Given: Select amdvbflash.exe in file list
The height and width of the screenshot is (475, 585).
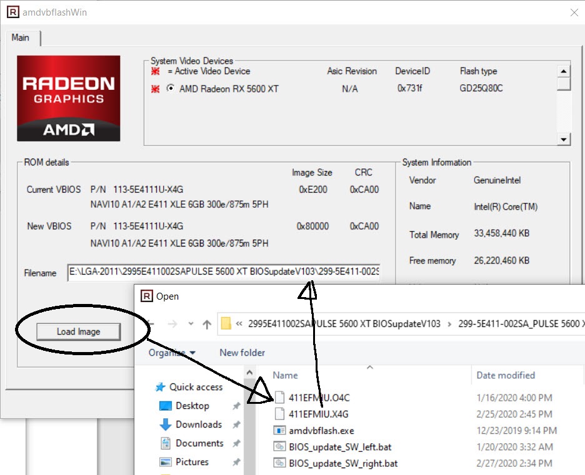Looking at the screenshot, I should coord(321,431).
